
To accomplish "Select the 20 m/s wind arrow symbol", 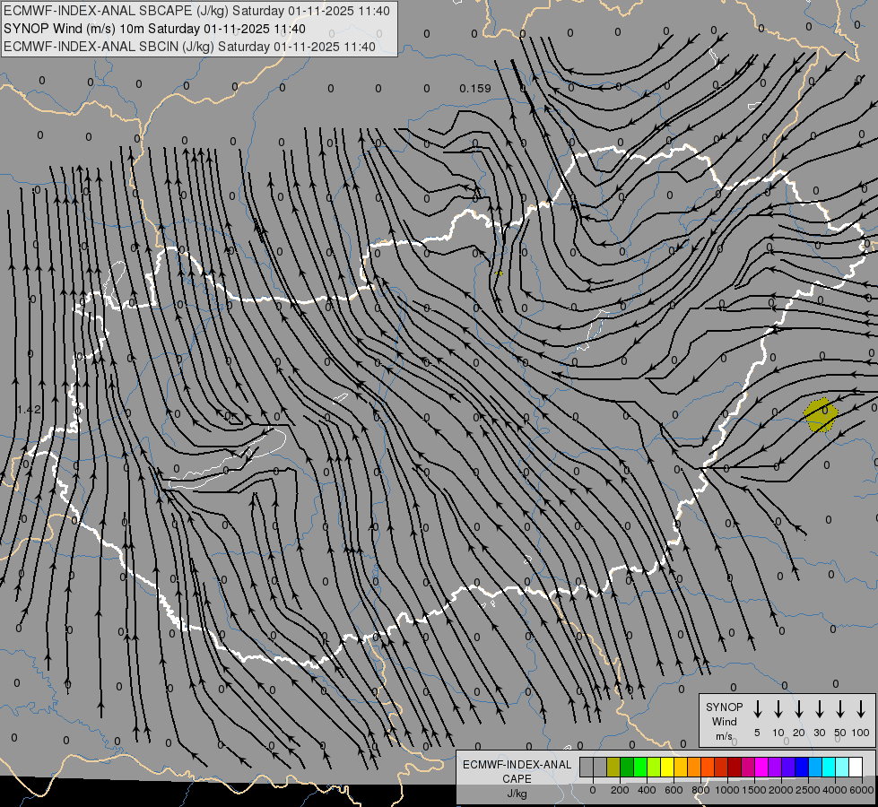I will pyautogui.click(x=799, y=709).
